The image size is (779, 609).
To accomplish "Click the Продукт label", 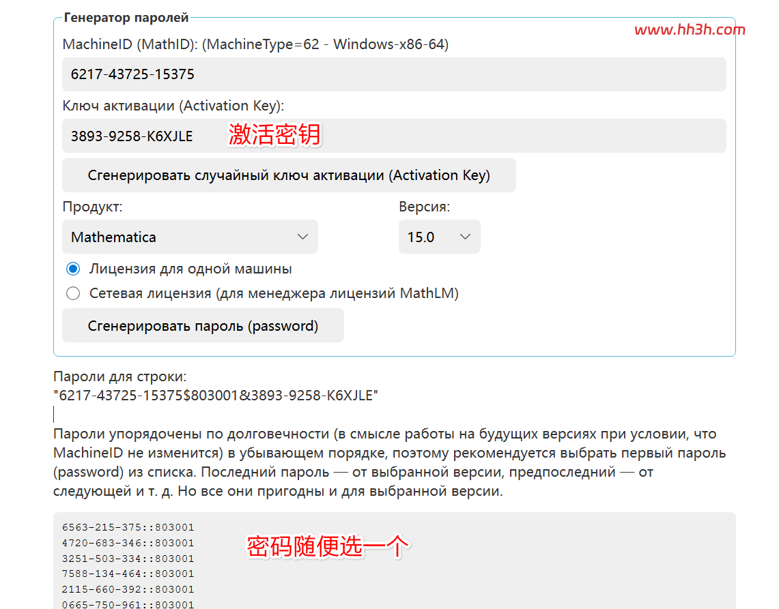I will click(92, 207).
